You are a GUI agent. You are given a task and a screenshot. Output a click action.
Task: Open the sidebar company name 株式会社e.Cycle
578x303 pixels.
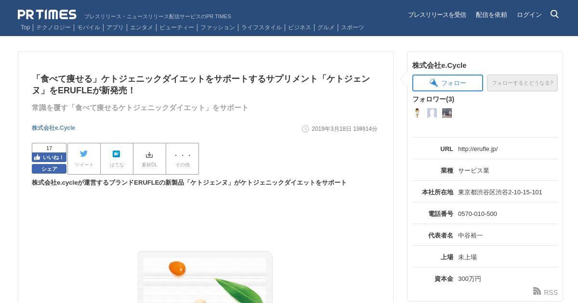coord(439,65)
